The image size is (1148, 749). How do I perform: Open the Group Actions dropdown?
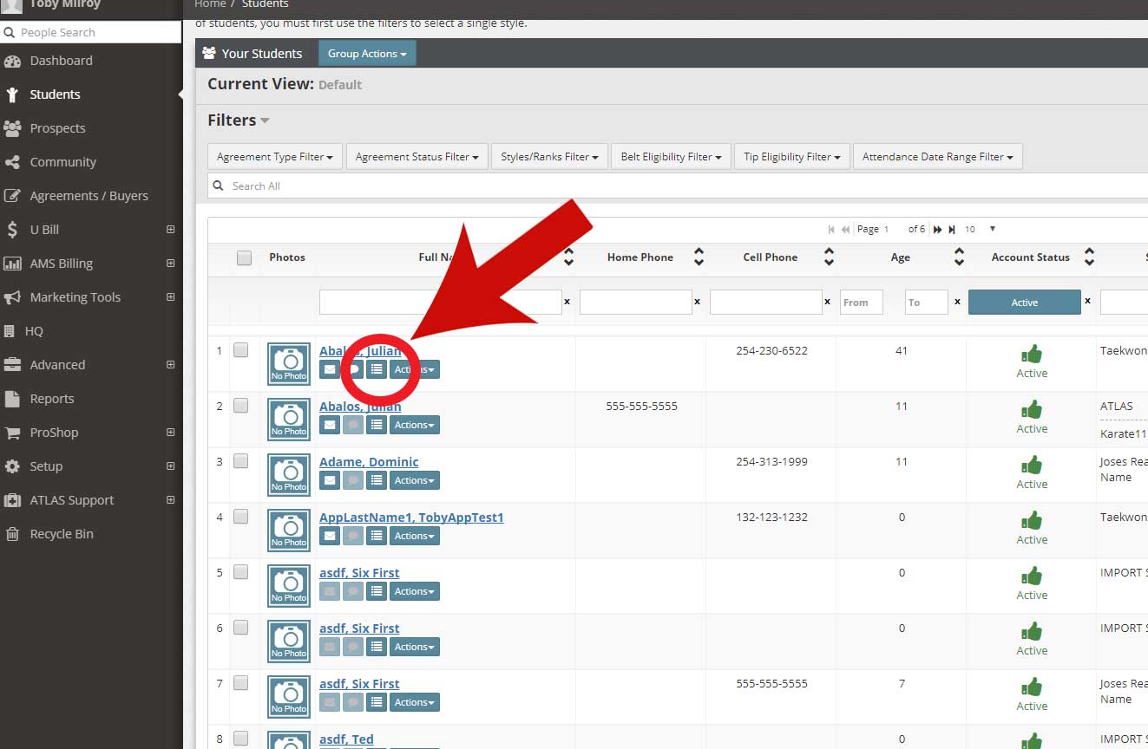367,54
